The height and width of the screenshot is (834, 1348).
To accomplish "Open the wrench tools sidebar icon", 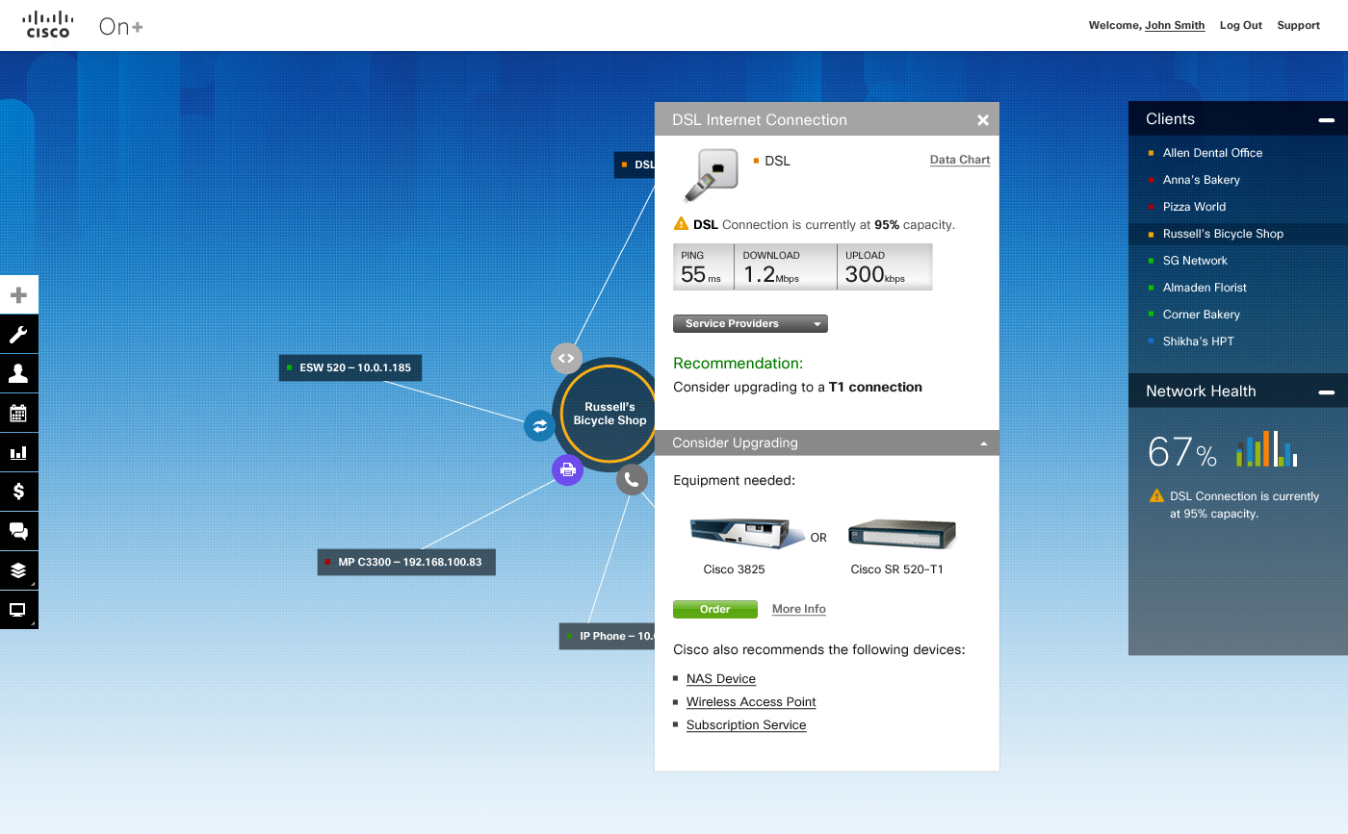I will point(18,334).
